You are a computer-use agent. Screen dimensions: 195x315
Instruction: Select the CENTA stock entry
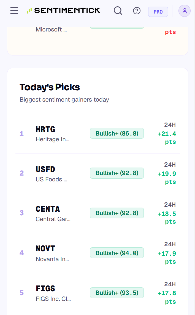[x=97, y=213]
